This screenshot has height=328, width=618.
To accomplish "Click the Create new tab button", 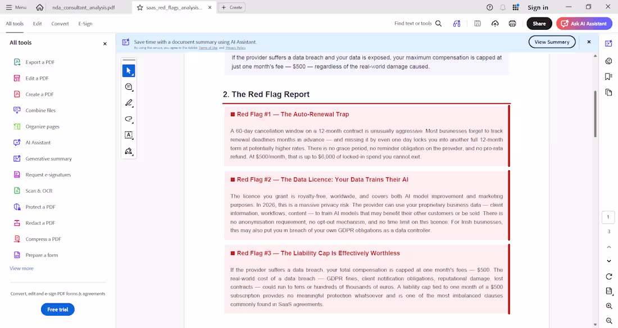I will tap(231, 7).
